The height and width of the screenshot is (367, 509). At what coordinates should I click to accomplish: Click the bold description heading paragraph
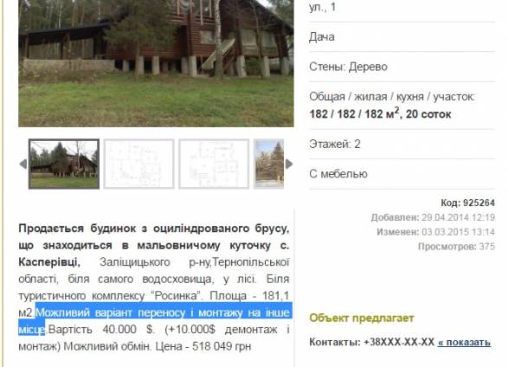tap(154, 245)
